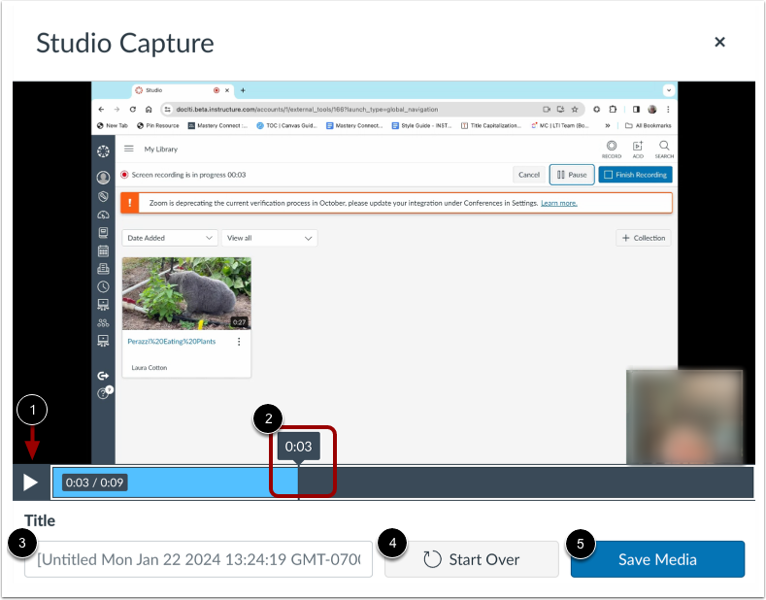Click the tab search dropdown arrow
This screenshot has width=766, height=600.
pos(668,90)
